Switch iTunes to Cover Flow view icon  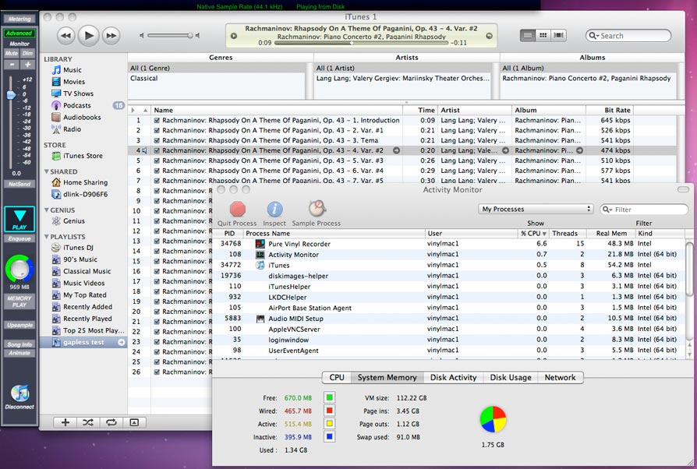(558, 36)
